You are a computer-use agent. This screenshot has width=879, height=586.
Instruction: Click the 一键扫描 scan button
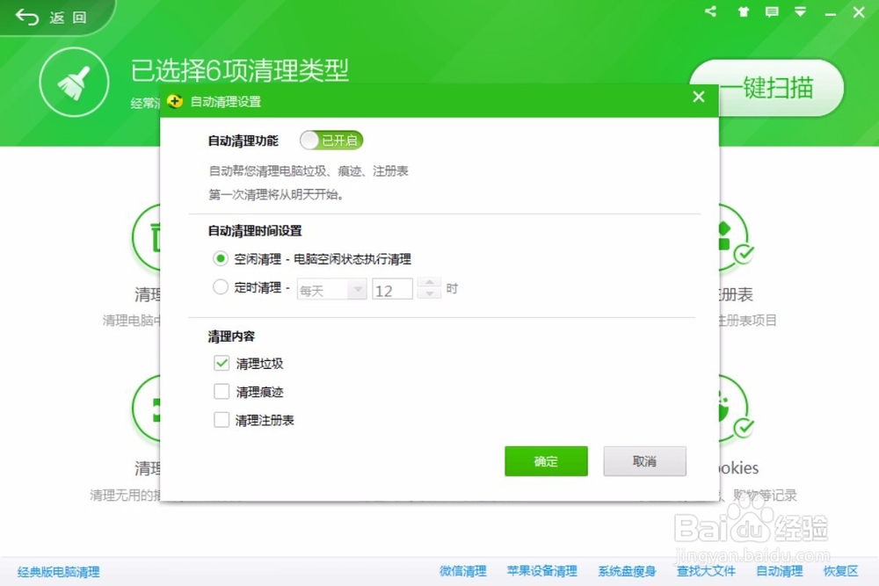[767, 88]
